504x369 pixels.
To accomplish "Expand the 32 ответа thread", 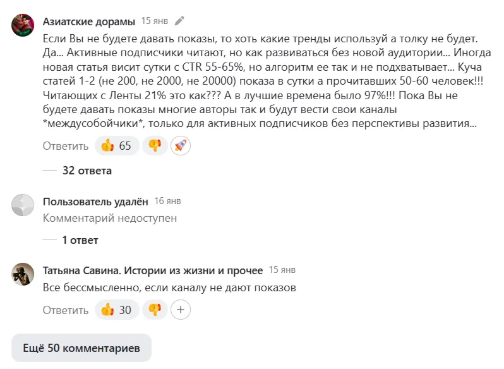I will point(87,171).
